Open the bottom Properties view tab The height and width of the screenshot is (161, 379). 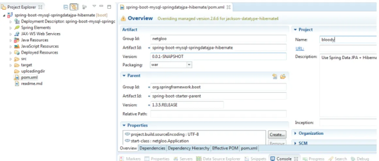157,159
